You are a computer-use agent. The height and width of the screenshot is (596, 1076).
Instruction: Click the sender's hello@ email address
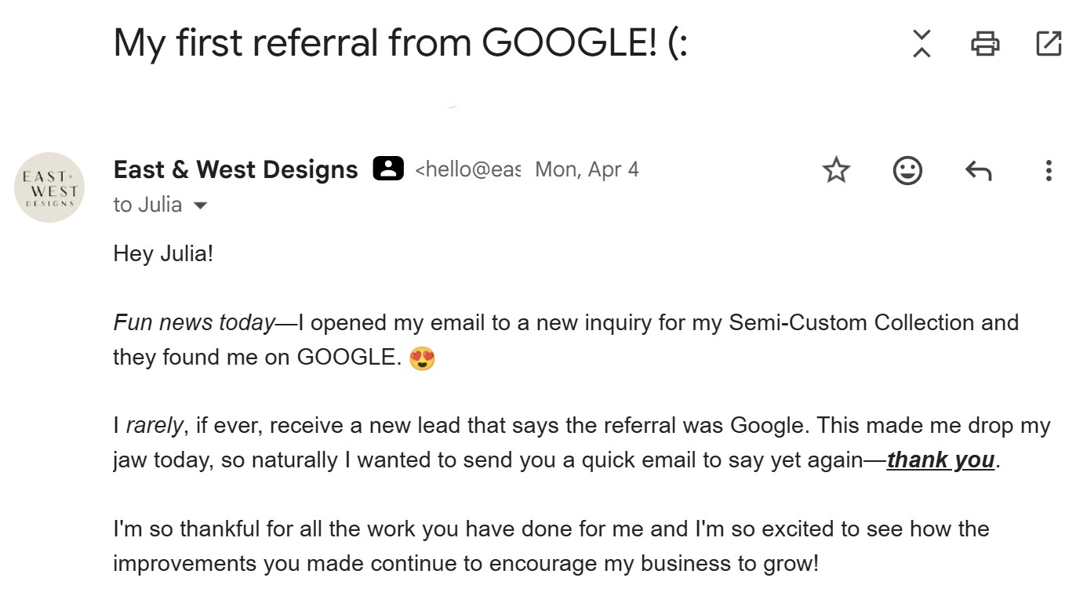[x=467, y=170]
